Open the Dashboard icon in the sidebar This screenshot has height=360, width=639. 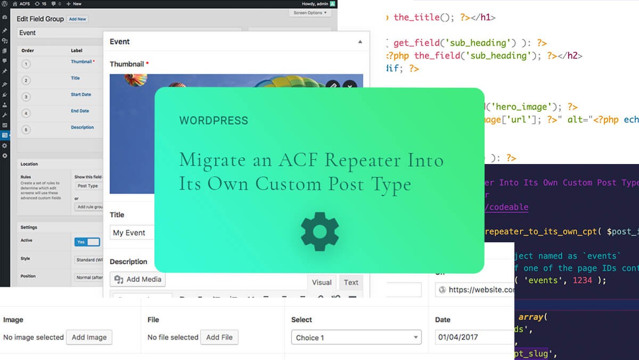tap(5, 18)
